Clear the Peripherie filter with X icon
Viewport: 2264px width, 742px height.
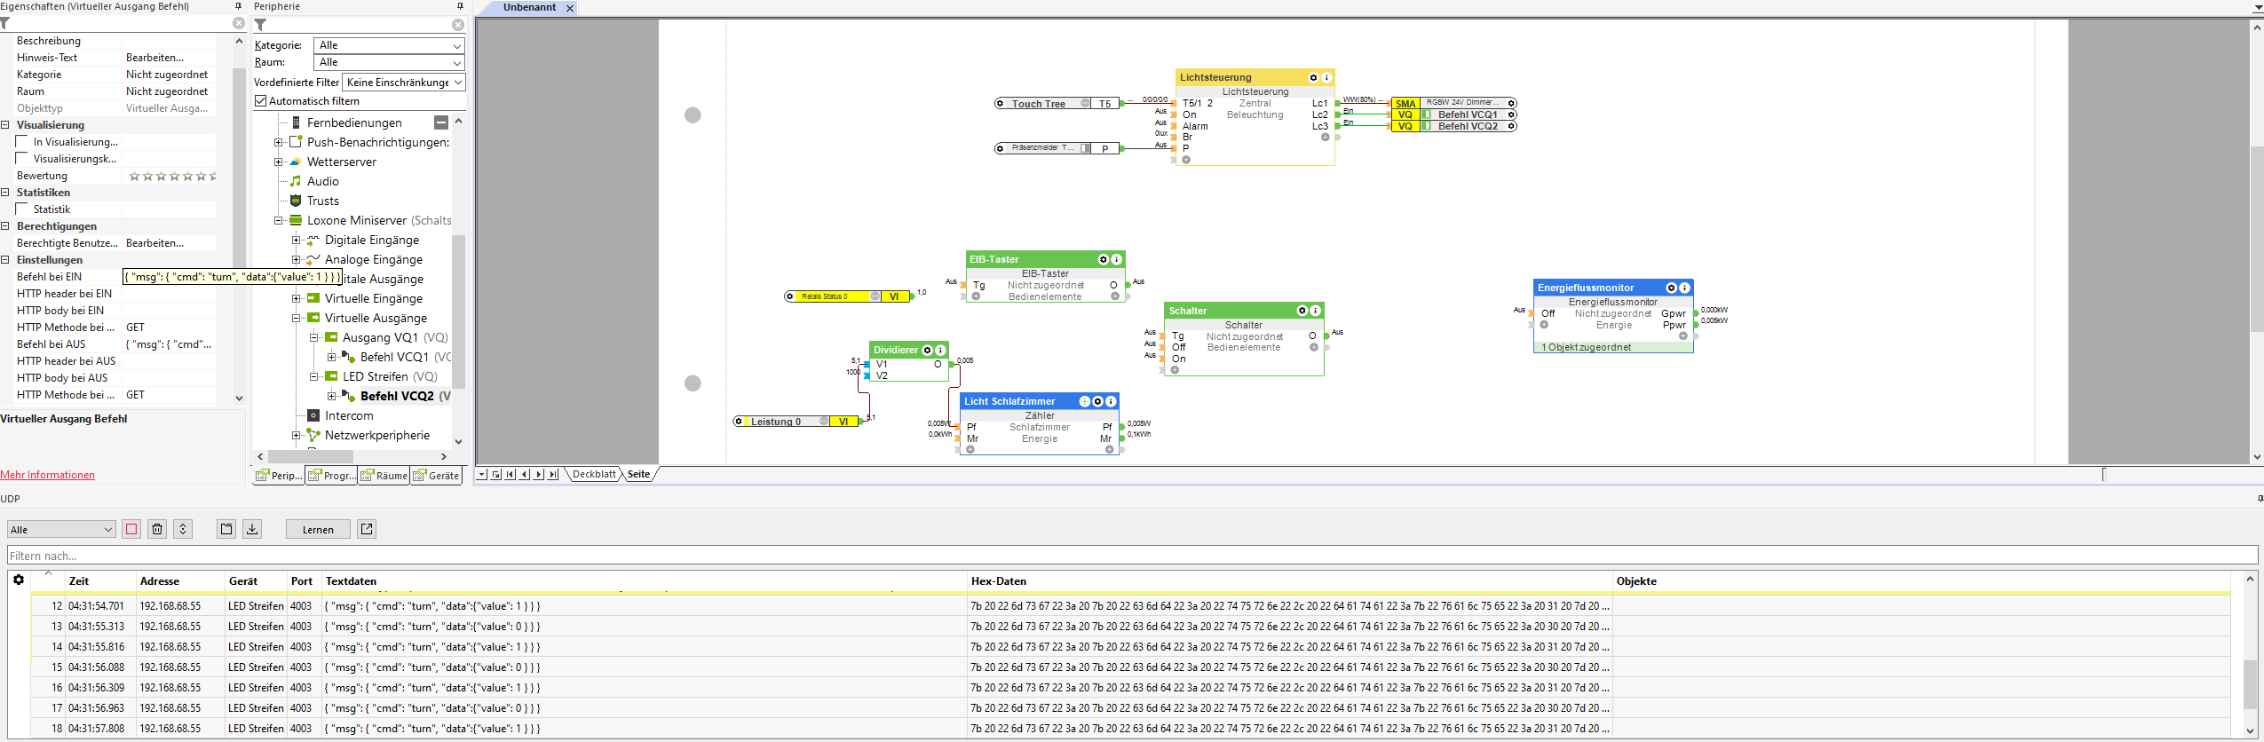tap(458, 25)
